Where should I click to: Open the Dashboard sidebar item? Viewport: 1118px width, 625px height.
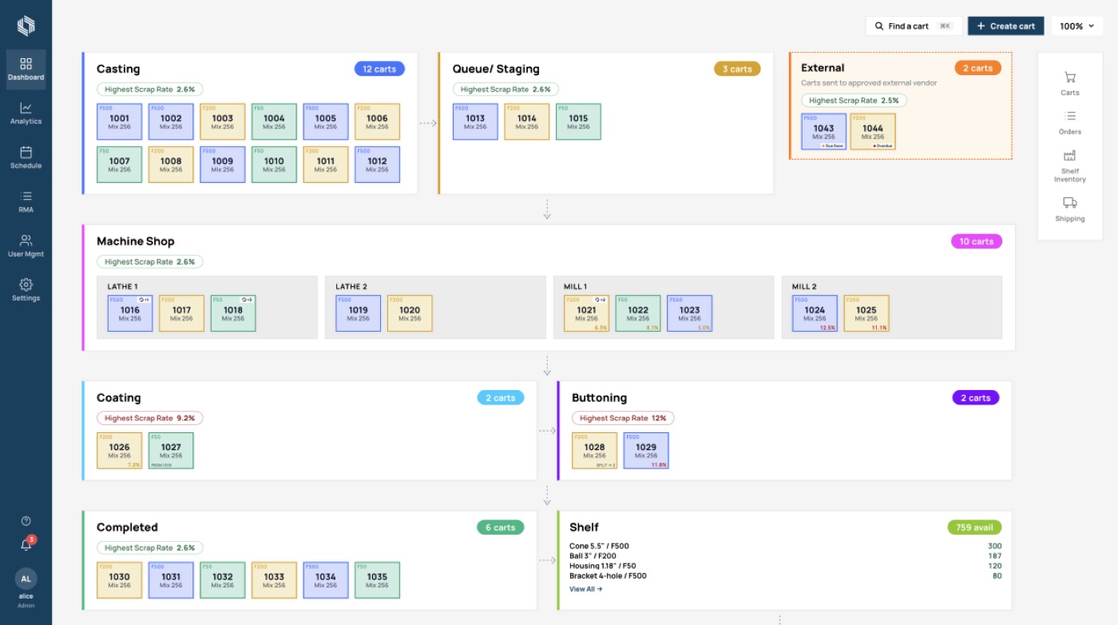tap(26, 69)
